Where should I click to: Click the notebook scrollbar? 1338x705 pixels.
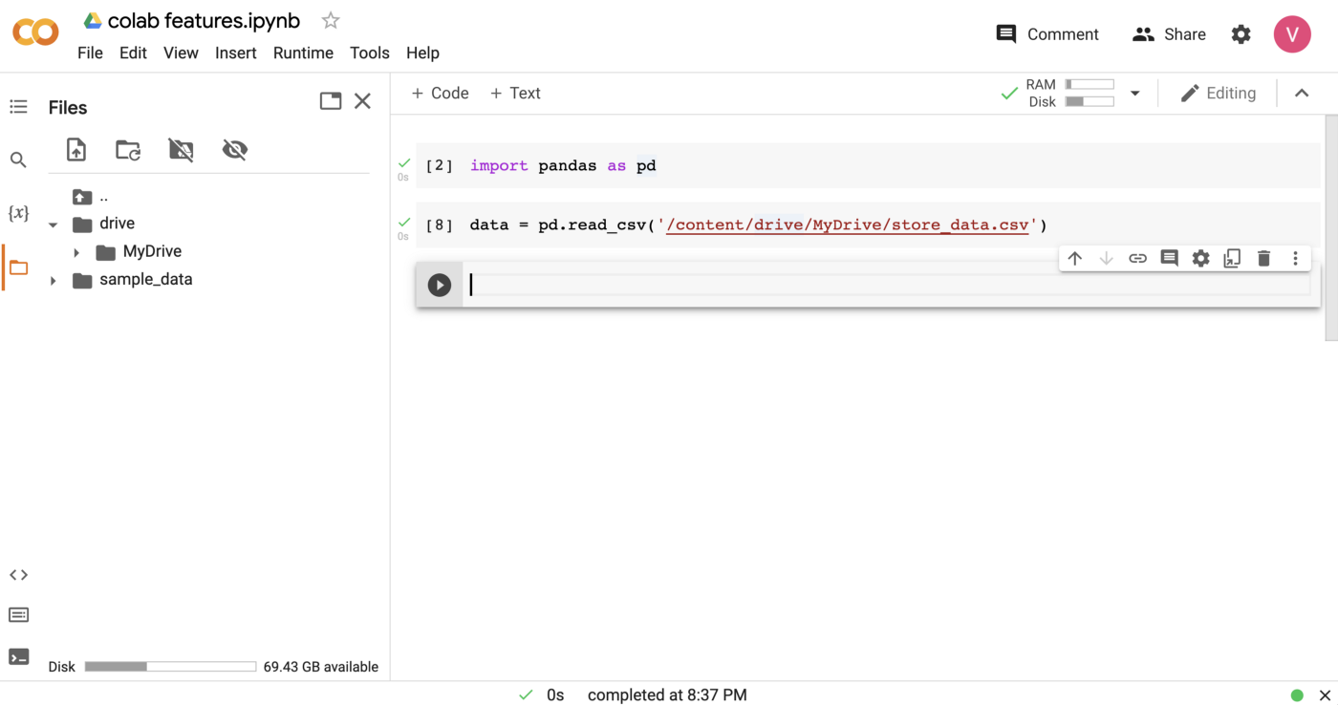[1331, 227]
